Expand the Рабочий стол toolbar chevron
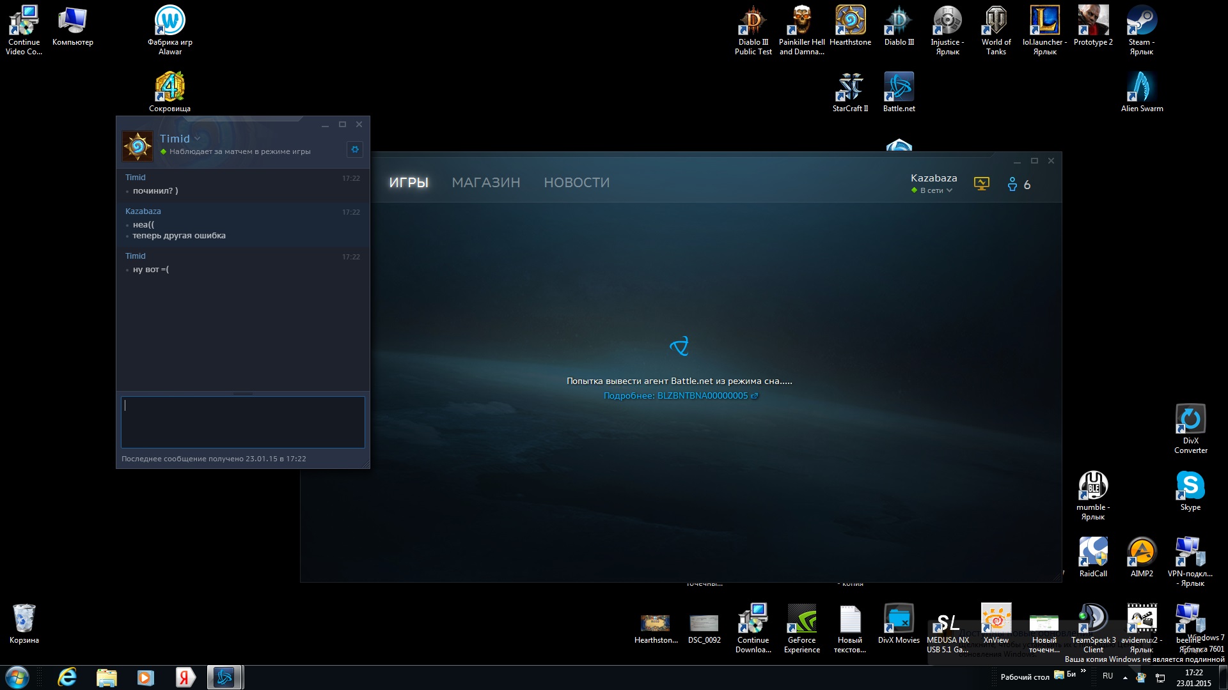The image size is (1228, 690). [x=1083, y=671]
